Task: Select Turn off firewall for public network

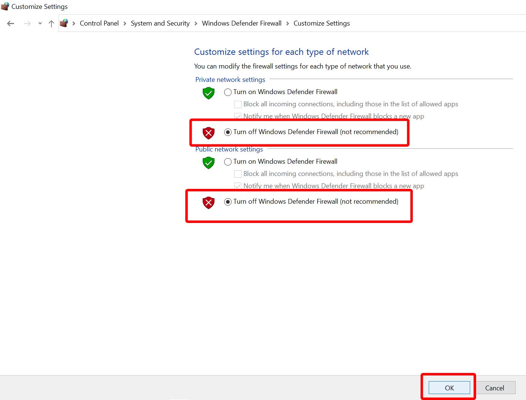Action: 228,202
